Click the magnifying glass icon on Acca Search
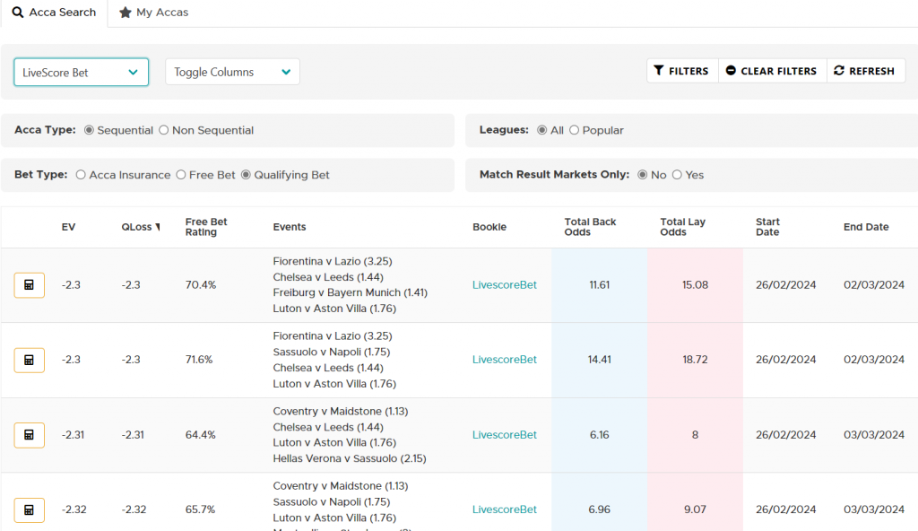 click(x=19, y=12)
